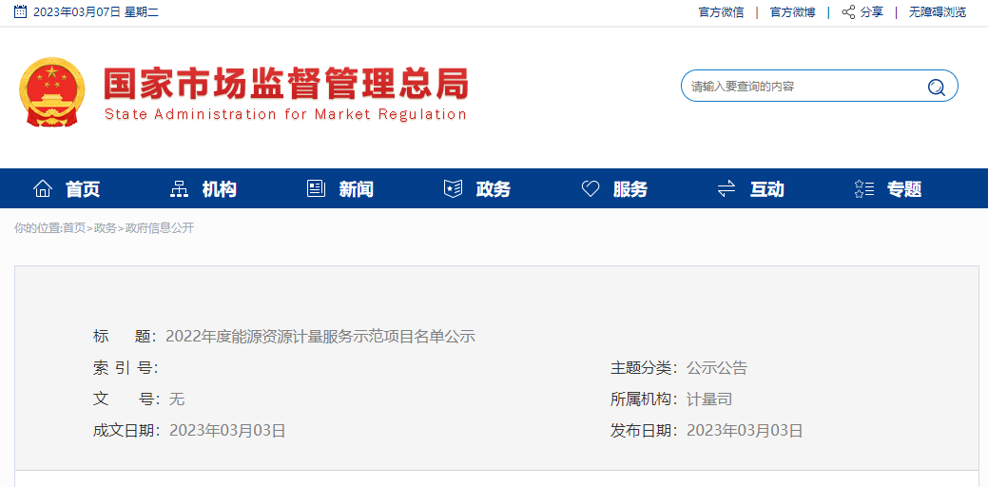Viewport: 988px width, 487px height.
Task: Click the 索引号 label
Action: 126,368
